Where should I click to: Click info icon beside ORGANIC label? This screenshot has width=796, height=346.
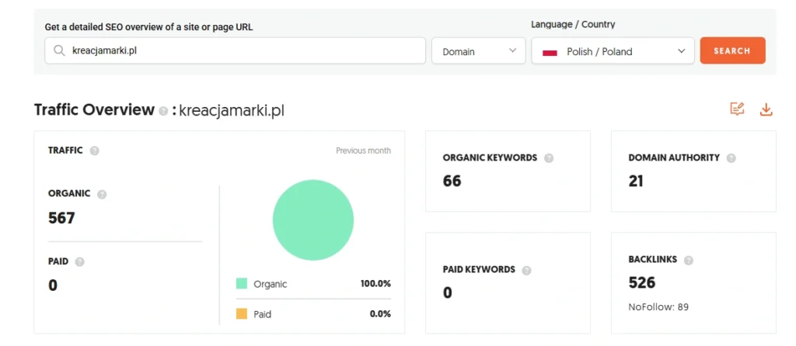coord(102,194)
